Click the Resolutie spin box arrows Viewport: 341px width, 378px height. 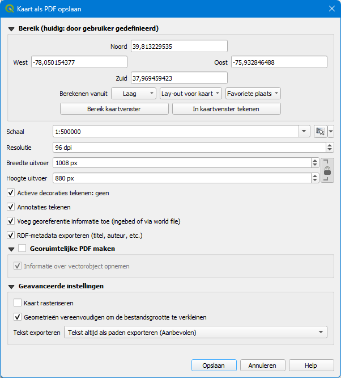coord(330,148)
